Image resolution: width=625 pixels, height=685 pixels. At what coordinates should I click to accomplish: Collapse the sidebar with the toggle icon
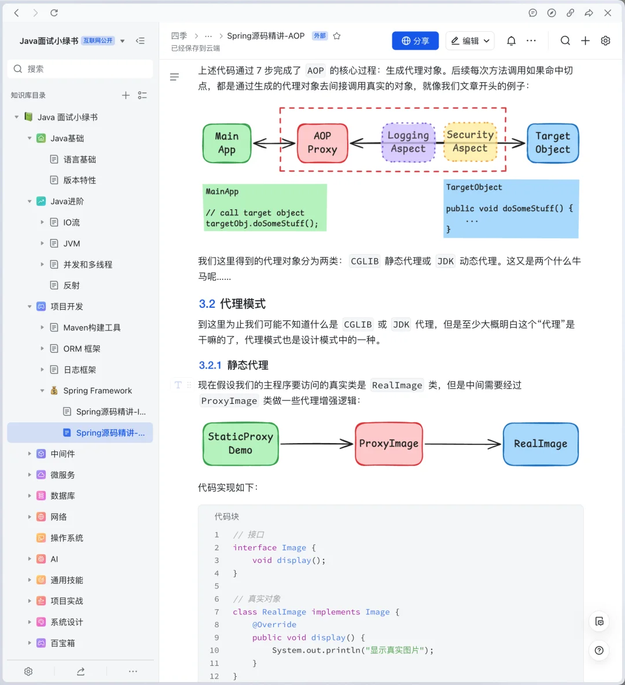coord(141,40)
